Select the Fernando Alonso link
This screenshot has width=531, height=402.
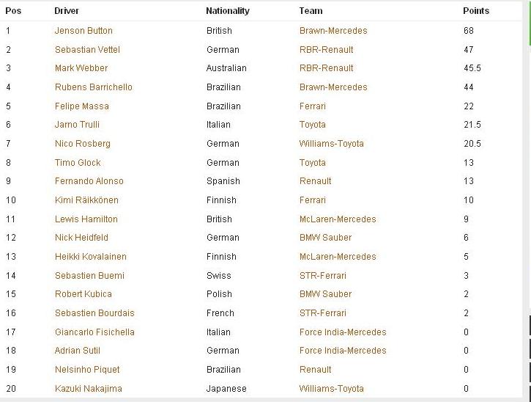click(x=89, y=181)
